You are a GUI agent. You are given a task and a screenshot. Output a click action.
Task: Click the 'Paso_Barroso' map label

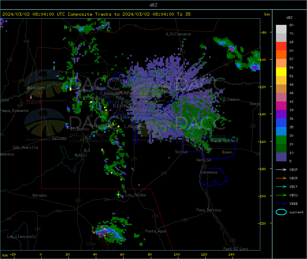[x=209, y=210]
